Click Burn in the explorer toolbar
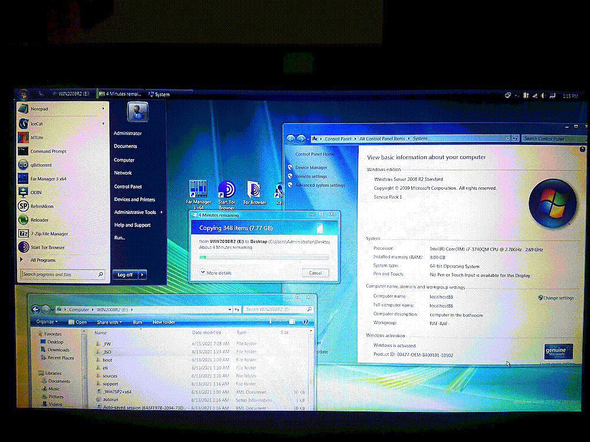Screen dimensions: 590x442 137,322
